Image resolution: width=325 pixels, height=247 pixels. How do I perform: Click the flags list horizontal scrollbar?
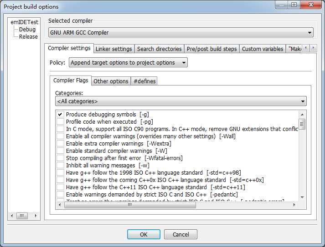[130, 205]
